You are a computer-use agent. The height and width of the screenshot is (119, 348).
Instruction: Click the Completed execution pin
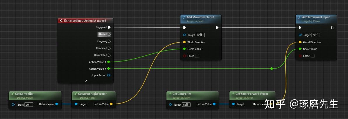(109, 55)
